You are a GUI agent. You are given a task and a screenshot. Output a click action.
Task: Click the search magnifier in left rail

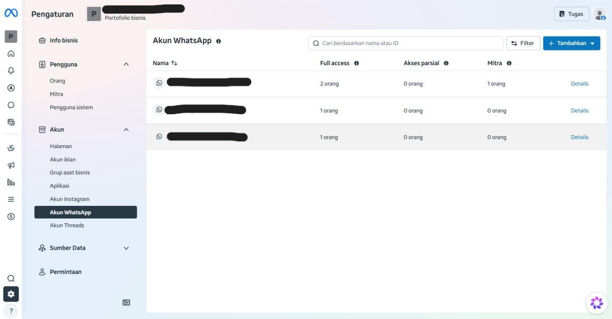click(x=11, y=278)
